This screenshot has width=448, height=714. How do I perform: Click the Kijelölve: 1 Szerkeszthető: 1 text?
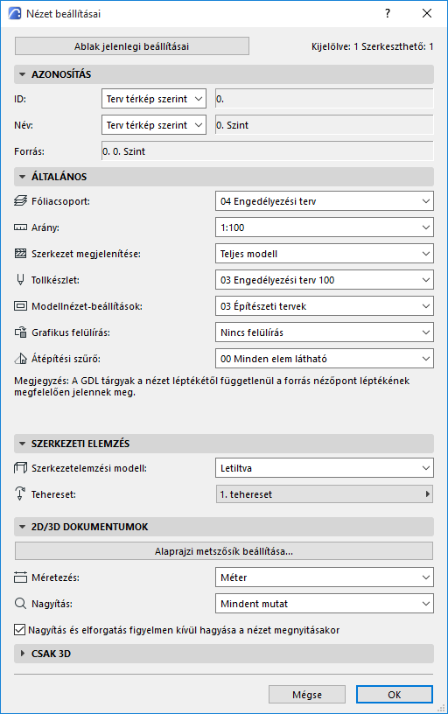(373, 46)
